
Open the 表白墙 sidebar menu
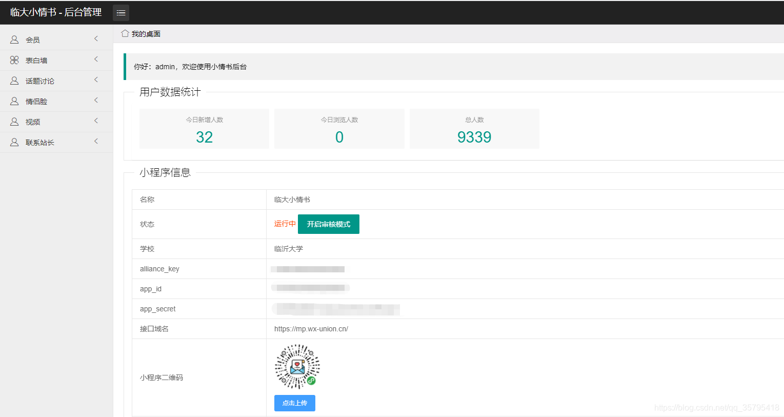click(x=56, y=60)
